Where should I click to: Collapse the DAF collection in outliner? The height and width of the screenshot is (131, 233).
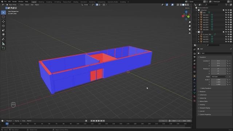coord(197,32)
